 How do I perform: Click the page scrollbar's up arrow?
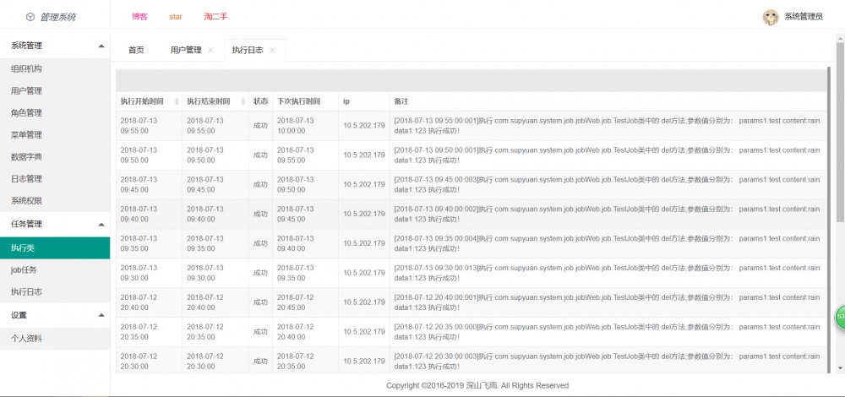coord(840,38)
